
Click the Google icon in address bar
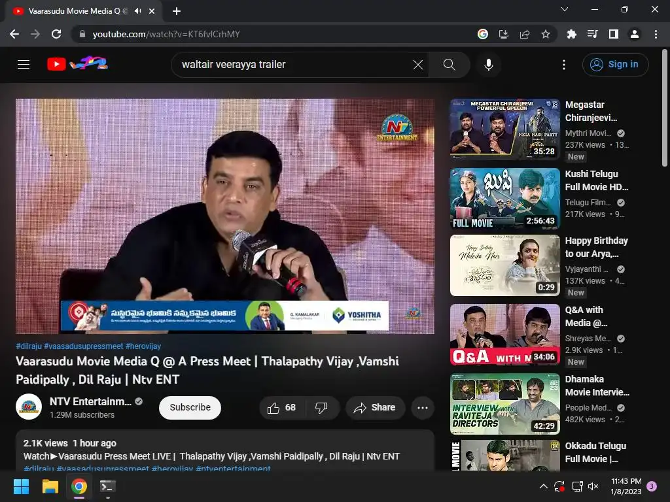483,34
